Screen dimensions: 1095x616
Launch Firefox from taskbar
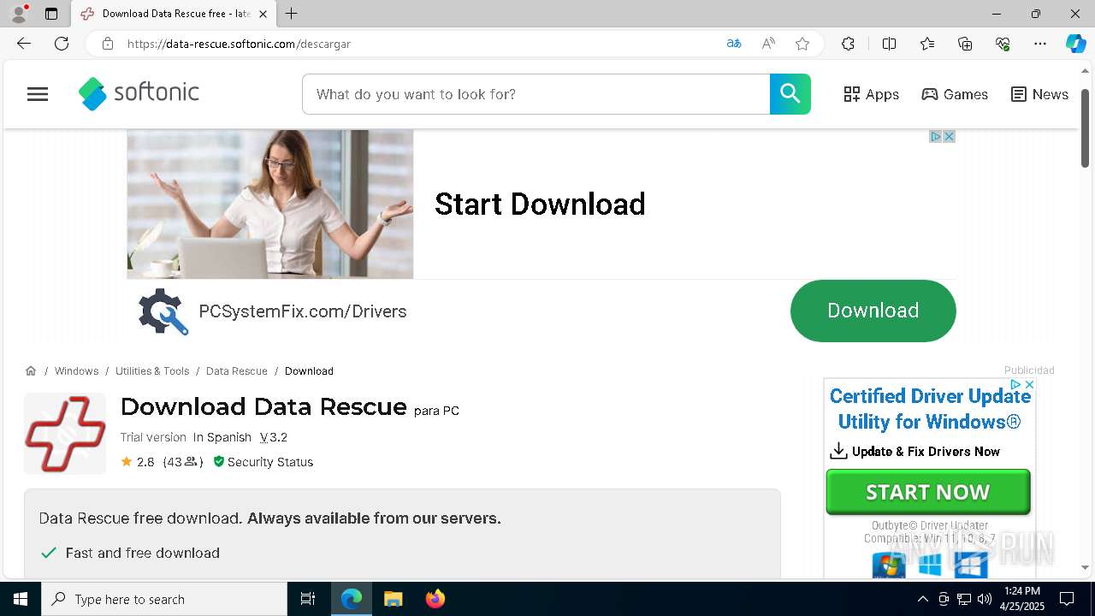[435, 599]
